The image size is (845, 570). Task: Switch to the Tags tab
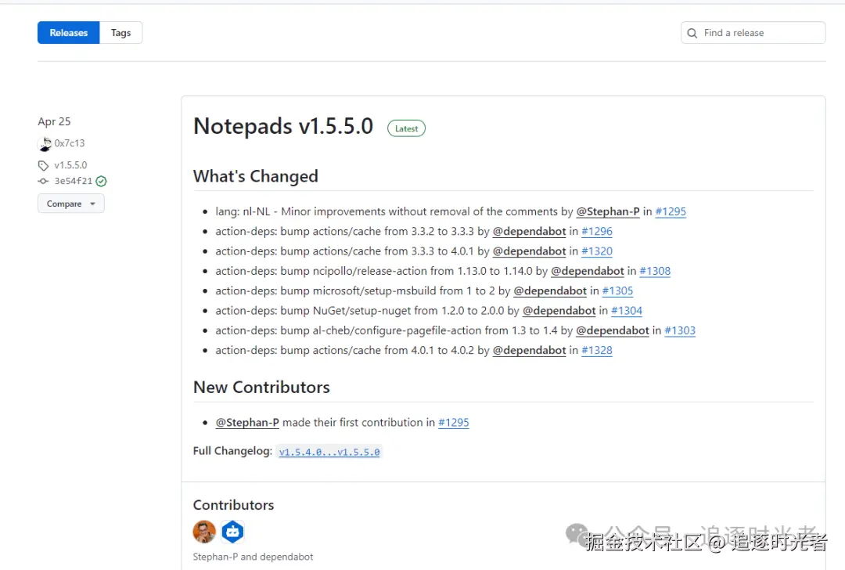point(120,33)
